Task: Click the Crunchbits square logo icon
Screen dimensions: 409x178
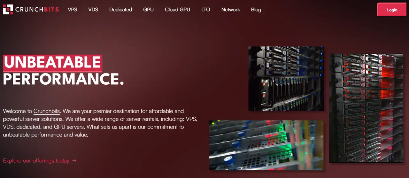Action: (x=8, y=10)
